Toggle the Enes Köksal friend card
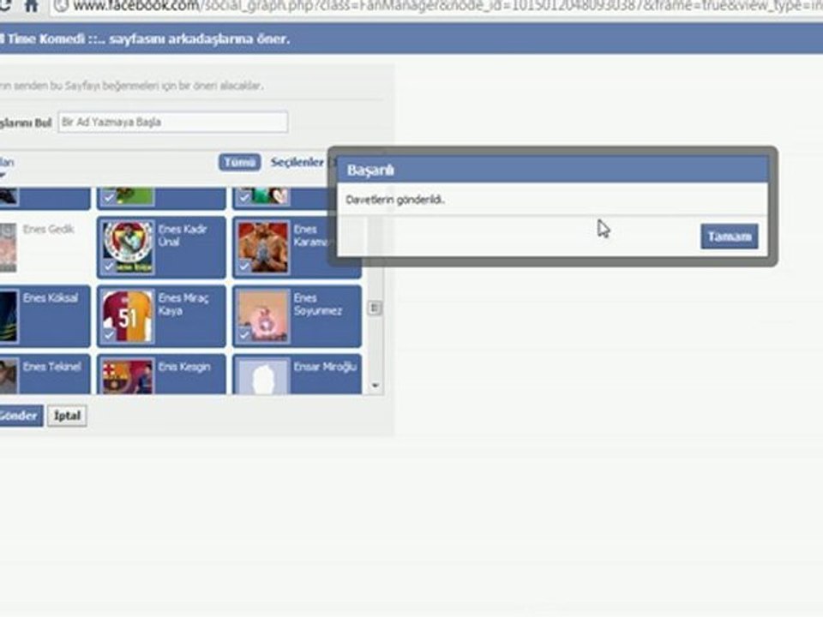823x617 pixels. click(x=45, y=316)
